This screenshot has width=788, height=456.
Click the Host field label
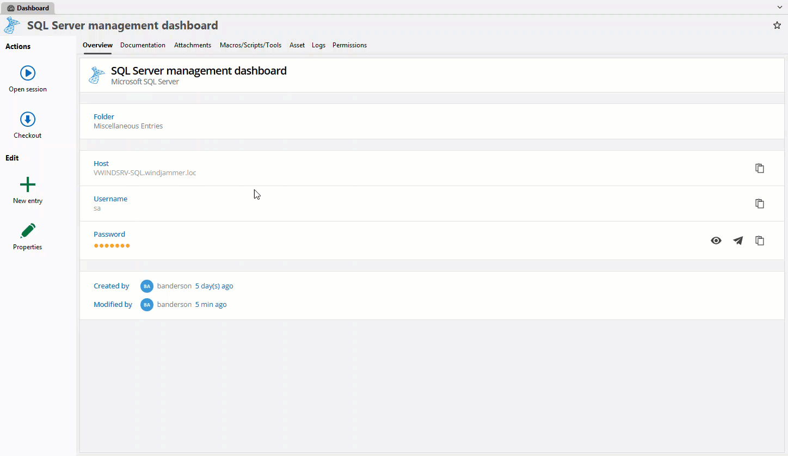click(x=101, y=163)
